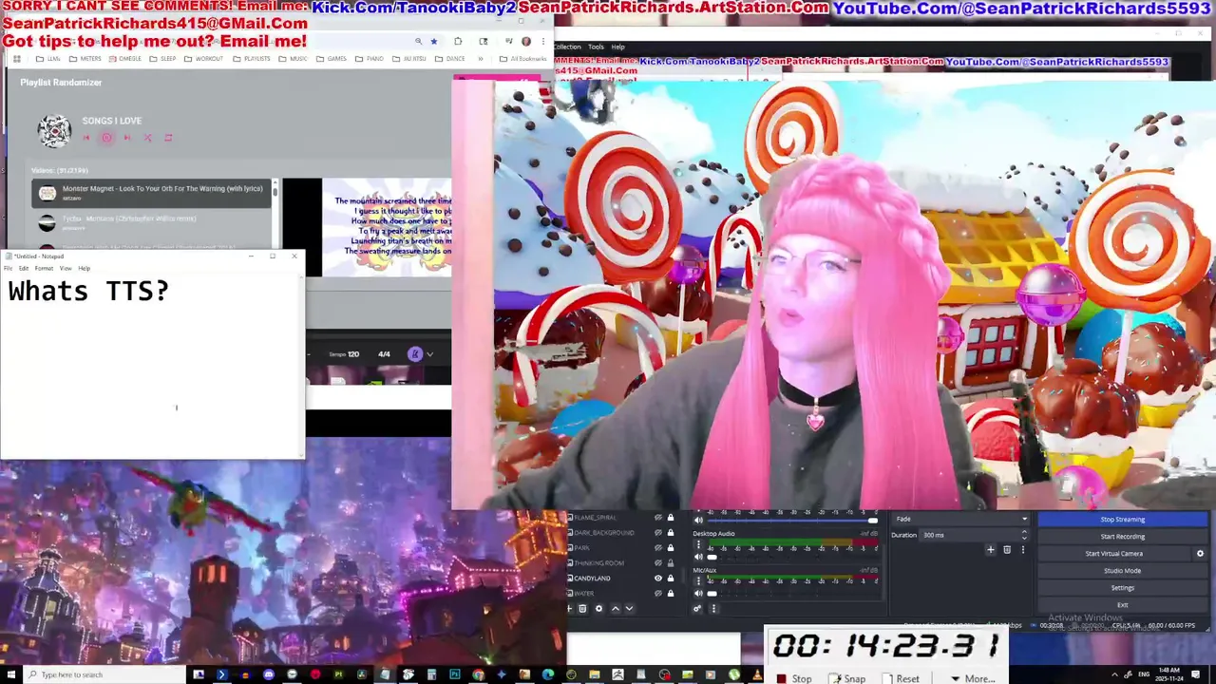The width and height of the screenshot is (1216, 684).
Task: Open Chrome extensions puzzle icon
Action: [x=458, y=42]
